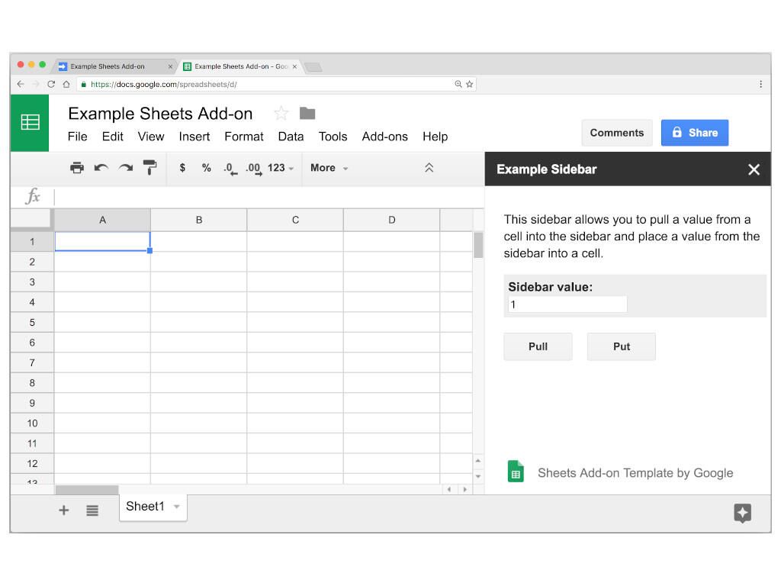Select the Redo icon
This screenshot has width=781, height=586.
pyautogui.click(x=124, y=168)
